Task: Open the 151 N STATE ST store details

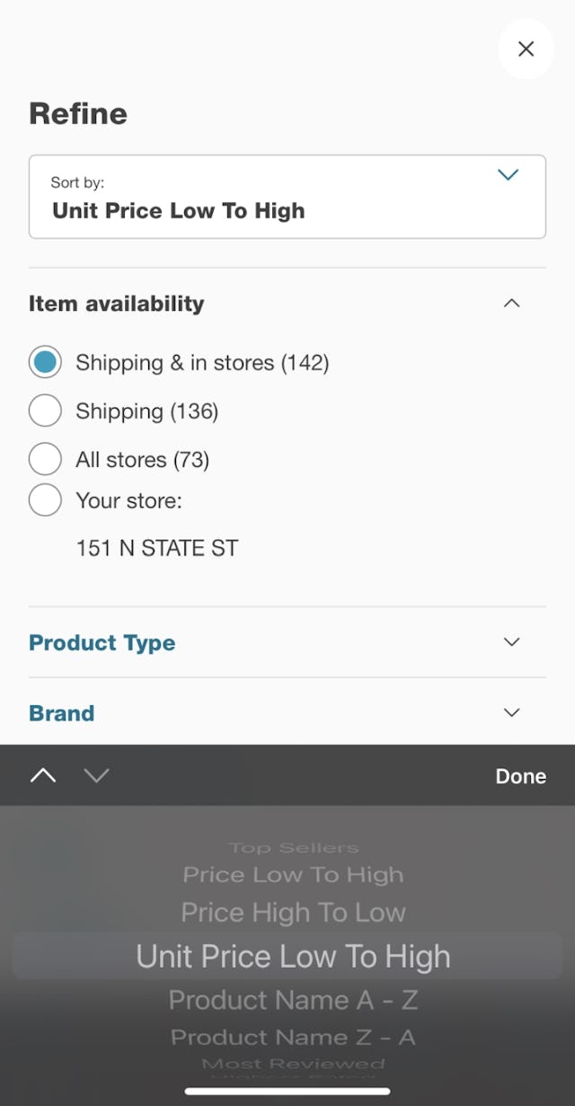Action: point(157,547)
